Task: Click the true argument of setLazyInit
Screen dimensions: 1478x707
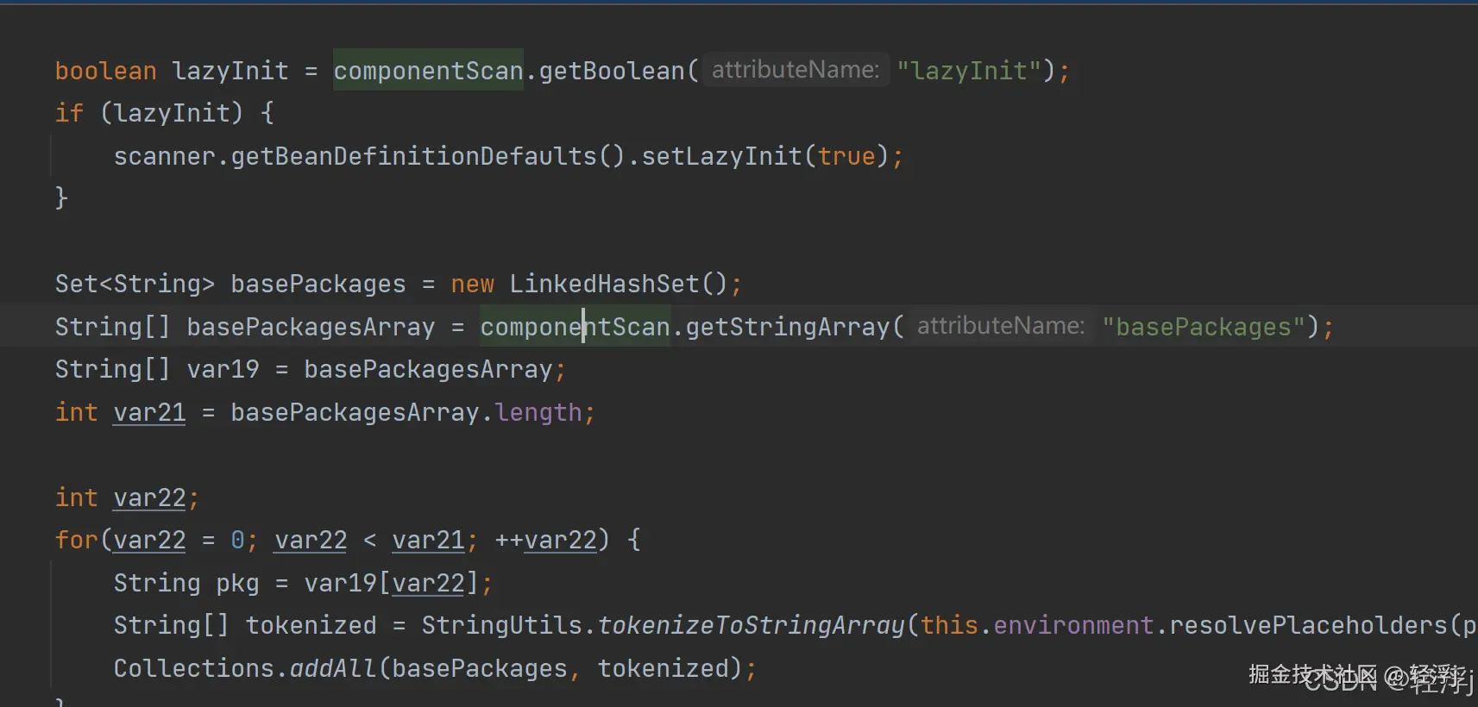Action: click(846, 156)
